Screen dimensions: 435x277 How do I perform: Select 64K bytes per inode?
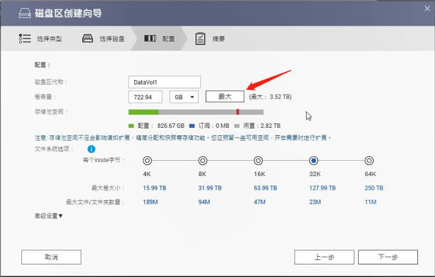(x=369, y=161)
